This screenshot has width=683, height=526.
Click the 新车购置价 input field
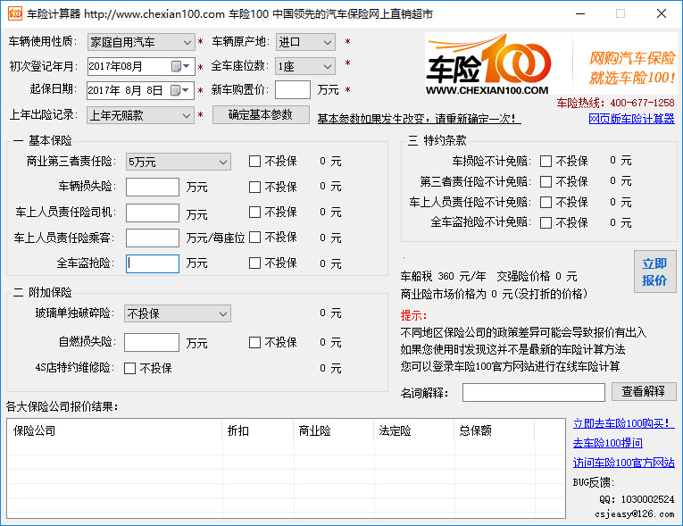tap(293, 90)
